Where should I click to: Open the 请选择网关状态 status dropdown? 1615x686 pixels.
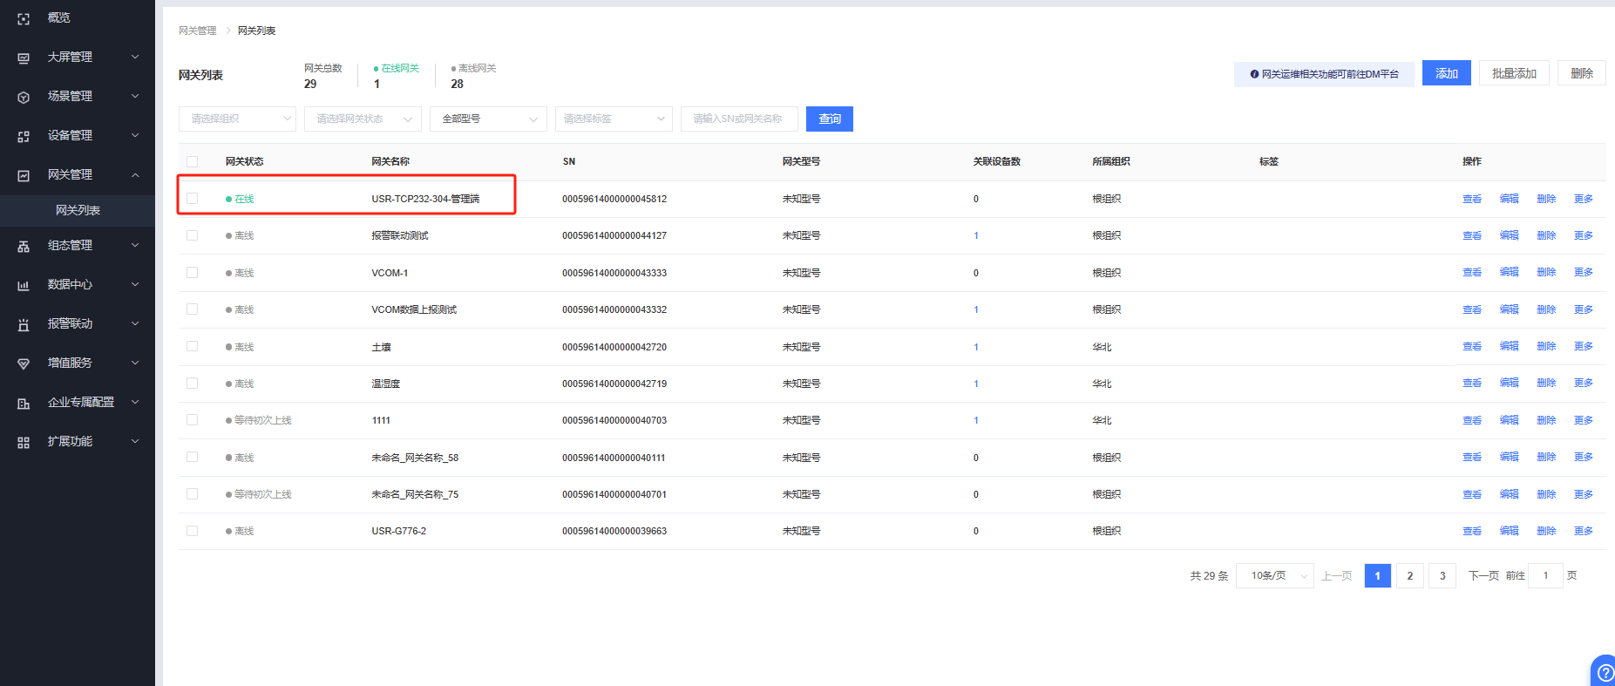click(363, 119)
